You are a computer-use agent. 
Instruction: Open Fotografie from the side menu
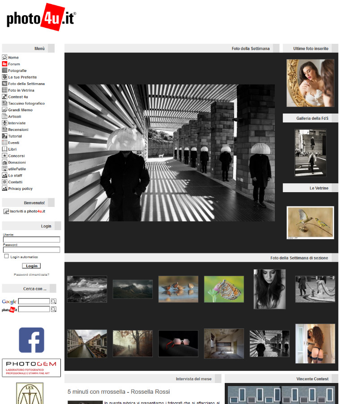tap(17, 71)
